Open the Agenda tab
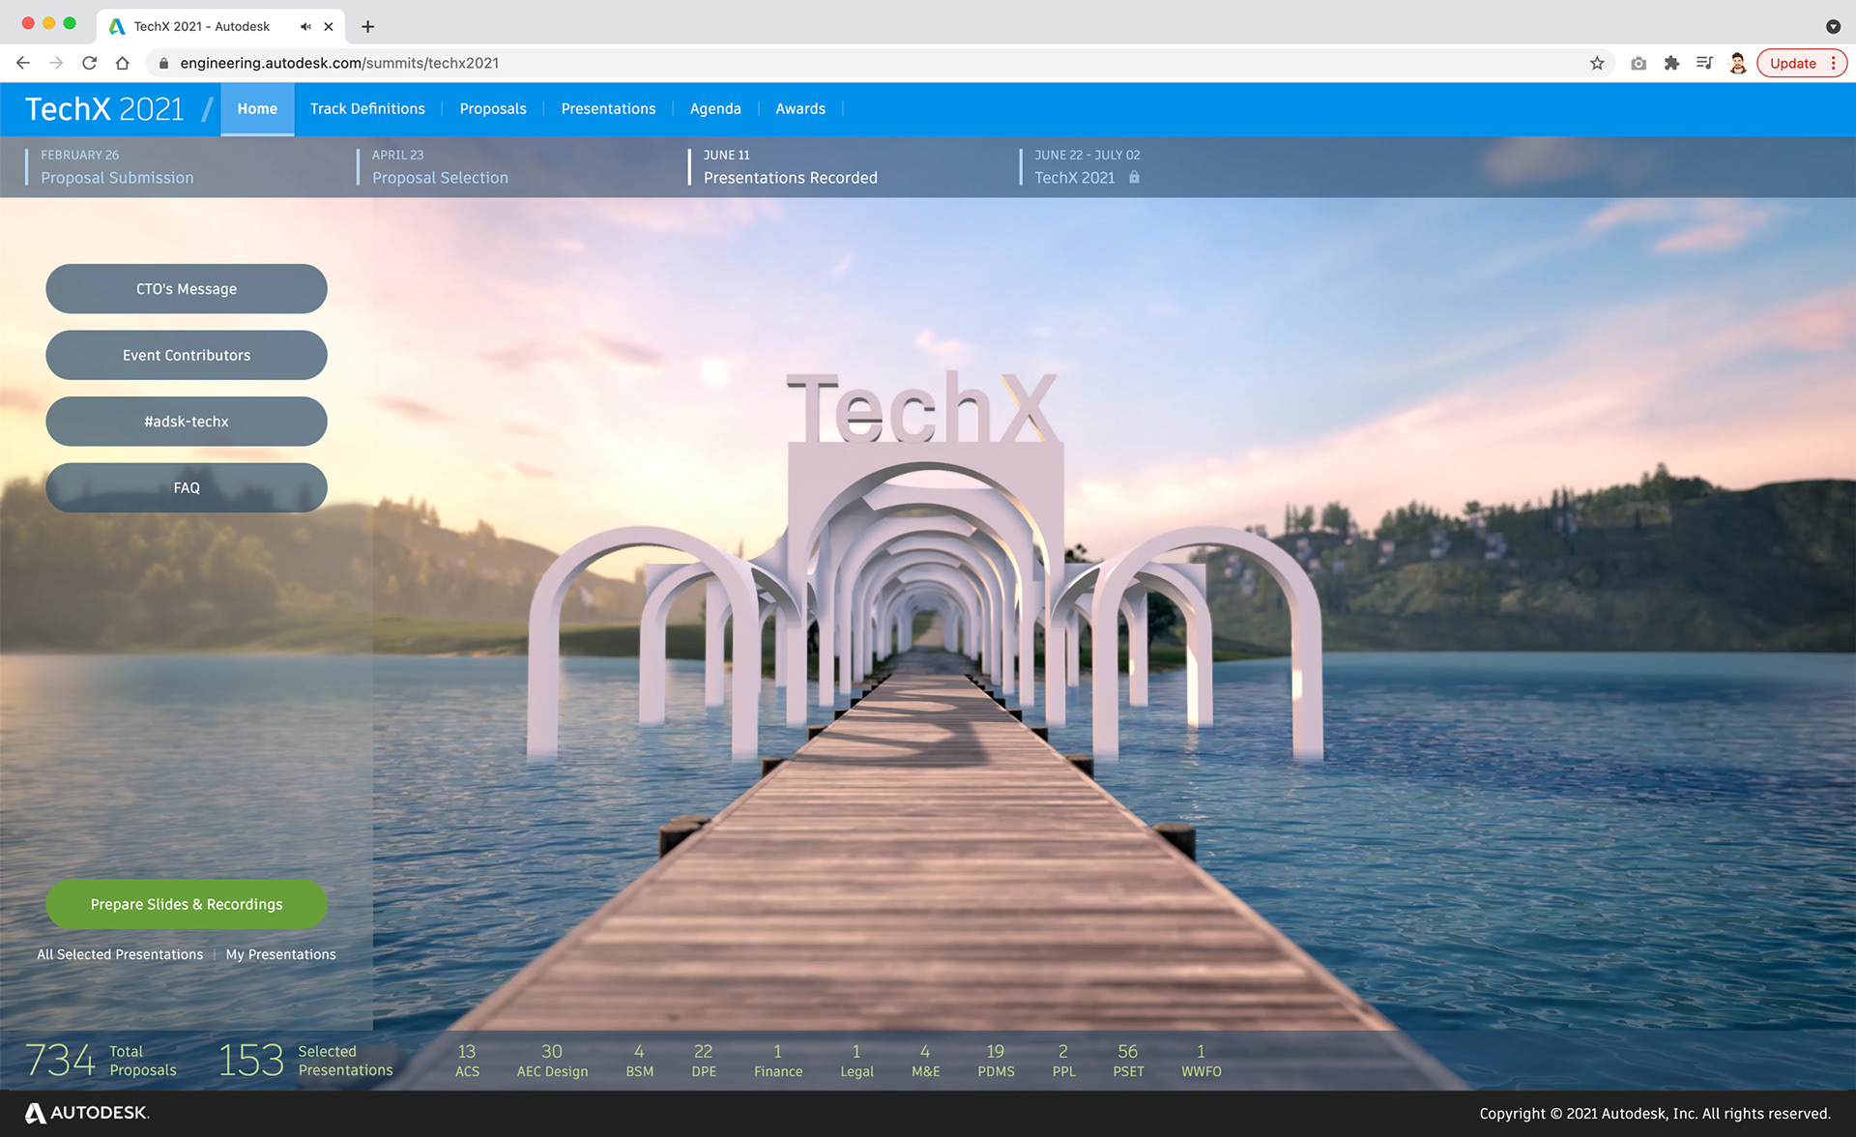The image size is (1856, 1137). pos(715,108)
